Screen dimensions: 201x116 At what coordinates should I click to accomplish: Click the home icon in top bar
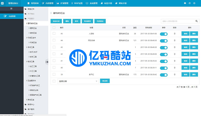(185, 3)
